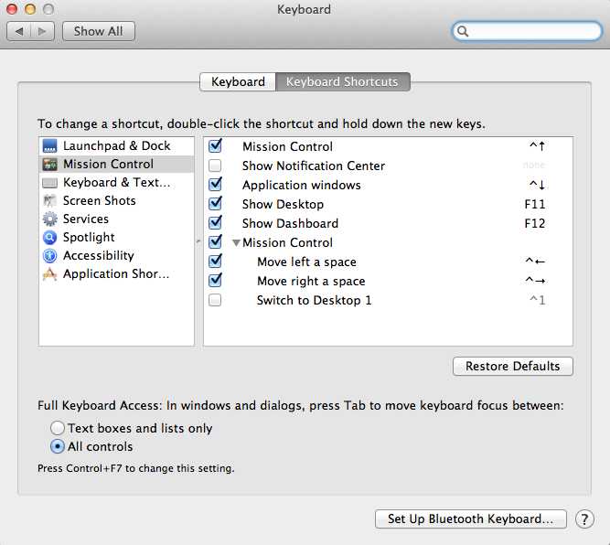610x545 pixels.
Task: Click Restore Defaults button
Action: (513, 366)
